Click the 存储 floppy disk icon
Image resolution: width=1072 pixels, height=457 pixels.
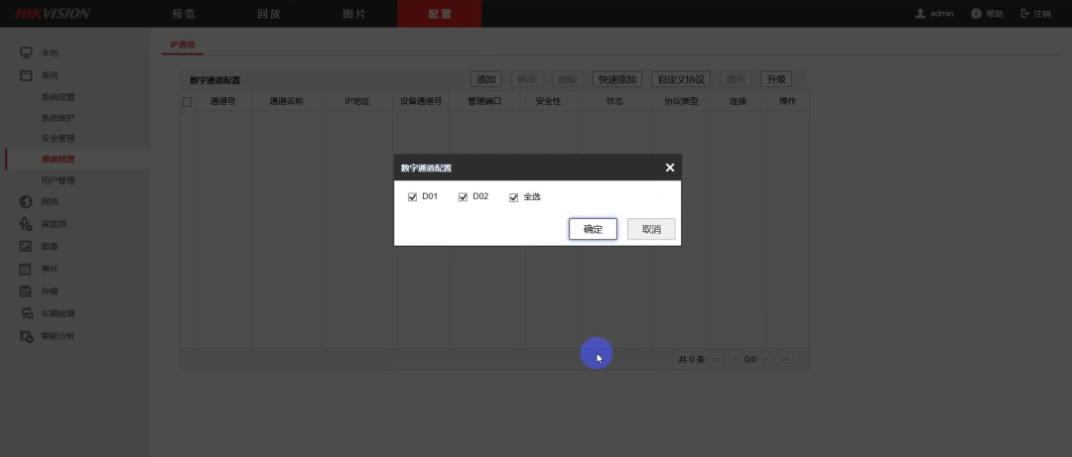pos(26,291)
